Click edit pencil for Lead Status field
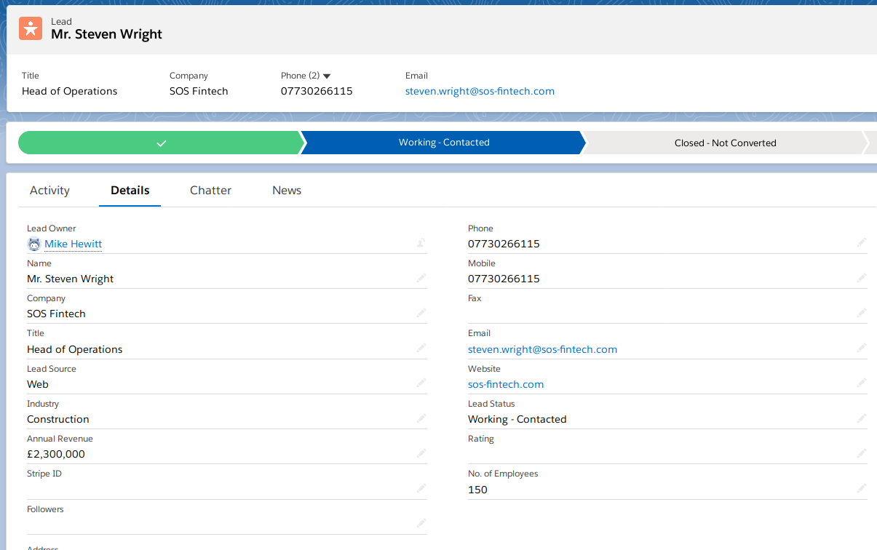The width and height of the screenshot is (877, 550). click(862, 418)
